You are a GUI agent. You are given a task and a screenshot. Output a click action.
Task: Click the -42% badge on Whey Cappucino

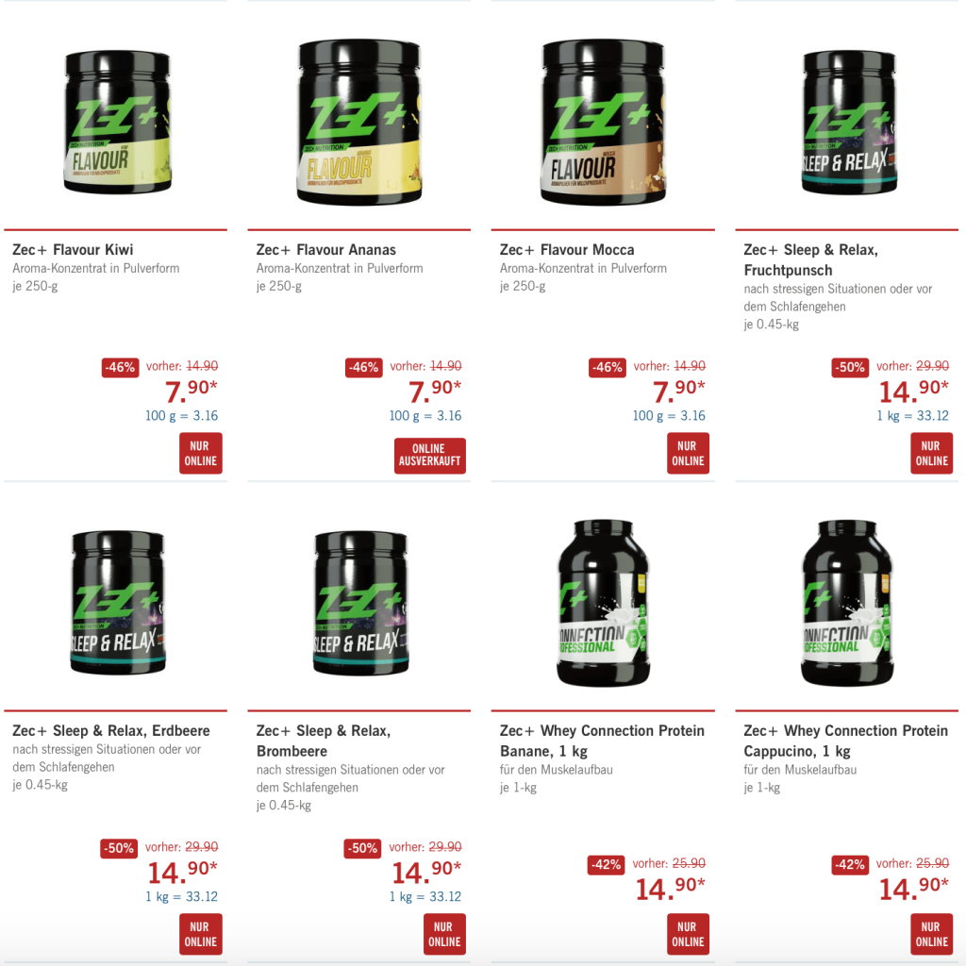pyautogui.click(x=850, y=865)
